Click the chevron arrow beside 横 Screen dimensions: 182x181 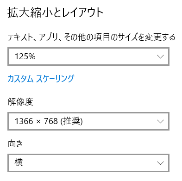(160, 163)
